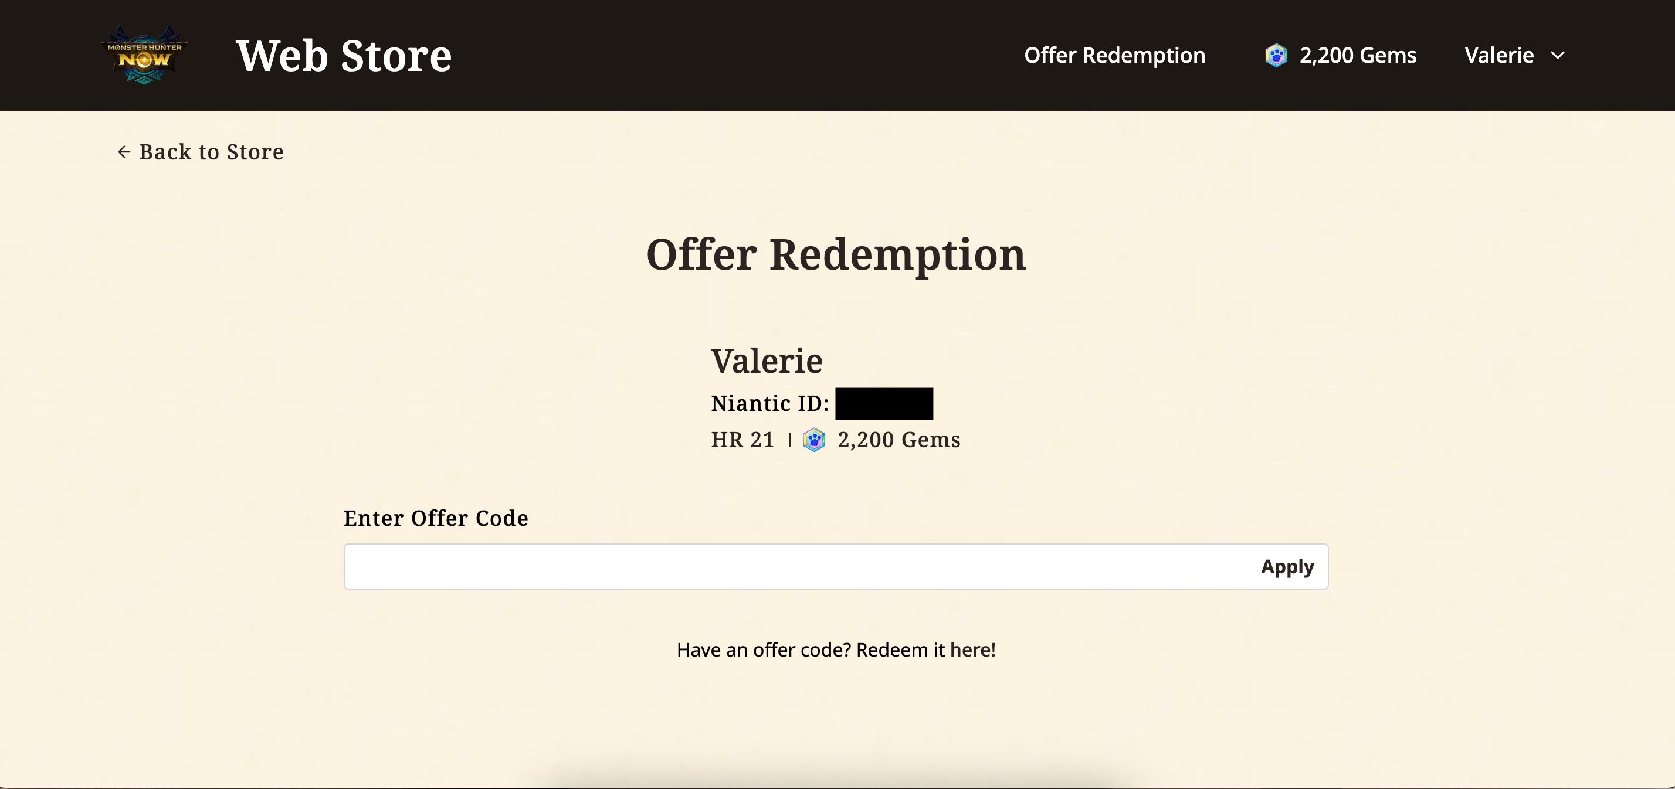Click the gem icon in the header

1276,55
